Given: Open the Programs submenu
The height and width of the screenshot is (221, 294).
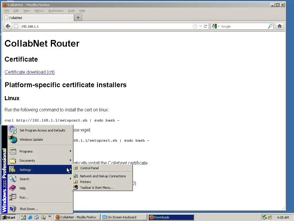Looking at the screenshot, I should pyautogui.click(x=40, y=151).
